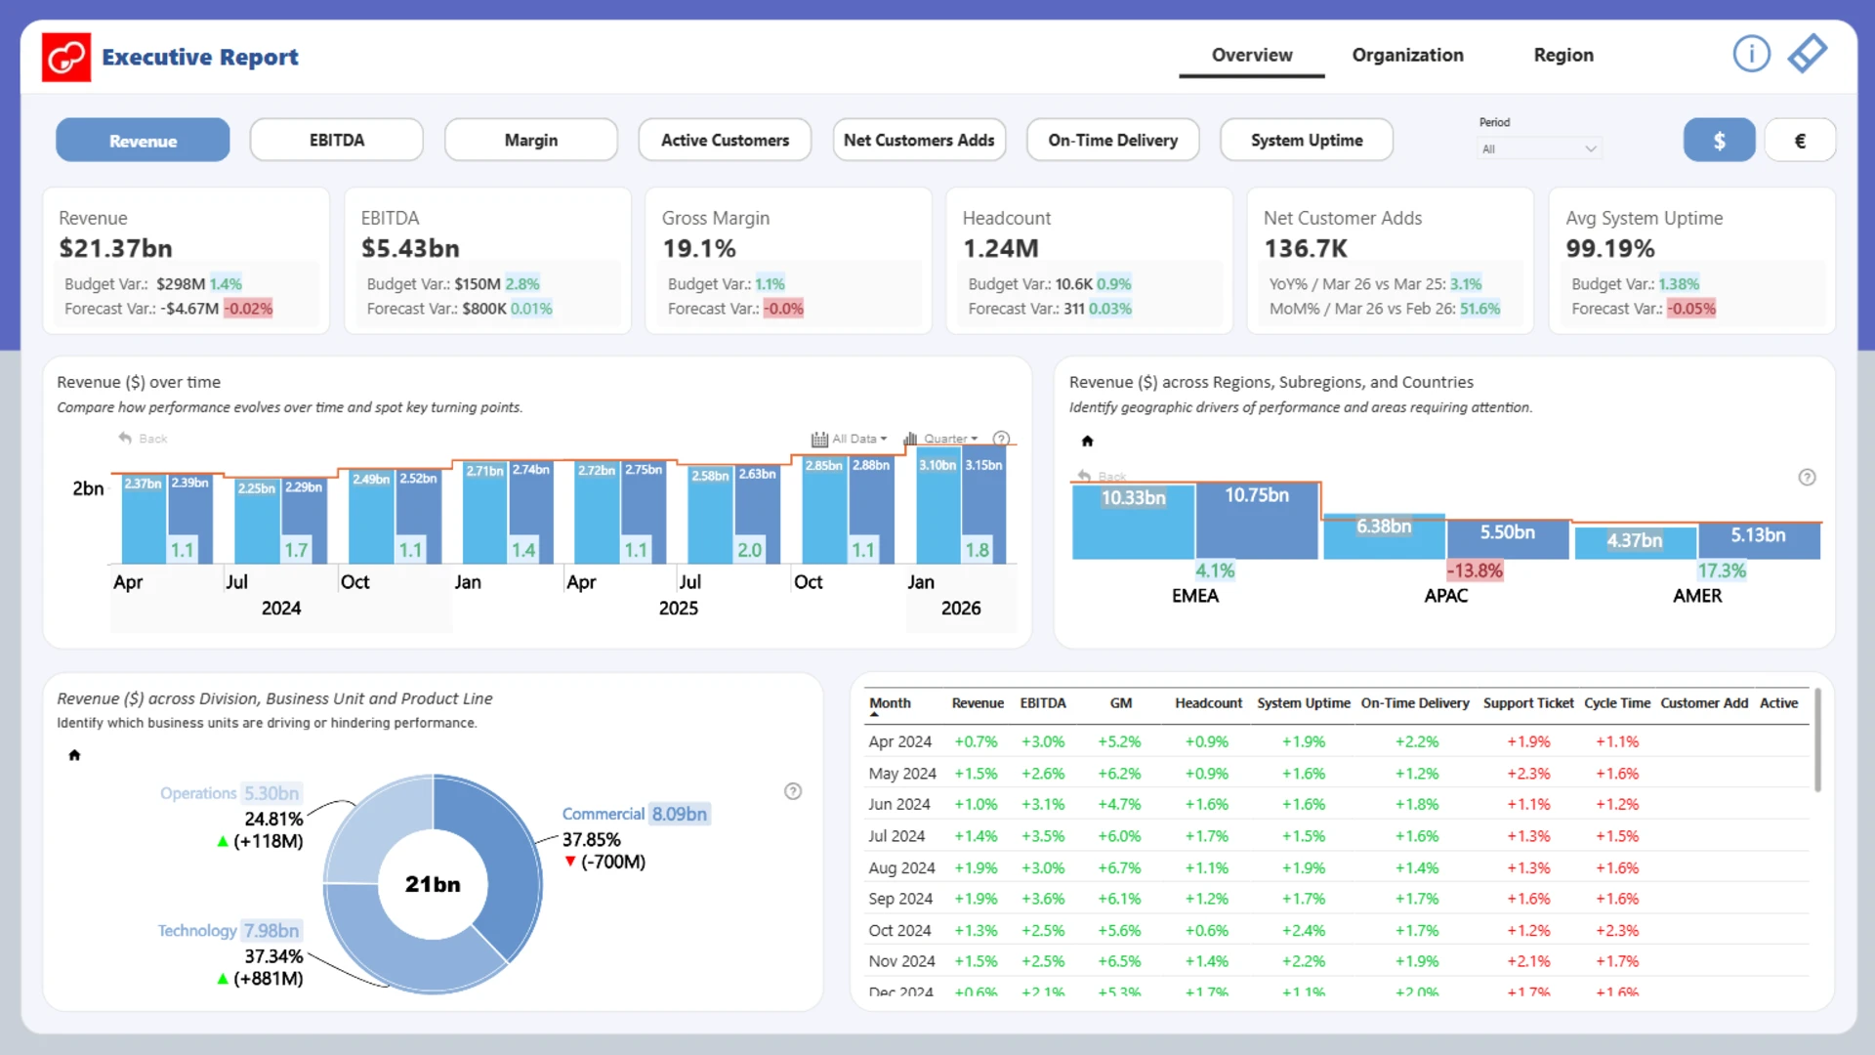
Task: Switch currency to dollar
Action: pos(1719,141)
